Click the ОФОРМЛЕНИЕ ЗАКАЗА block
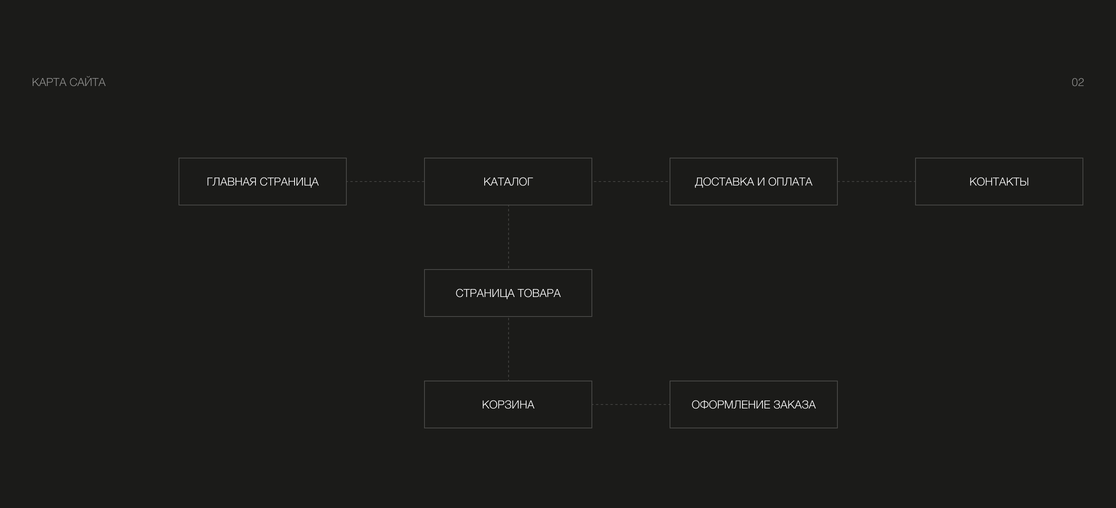This screenshot has height=508, width=1116. (753, 404)
